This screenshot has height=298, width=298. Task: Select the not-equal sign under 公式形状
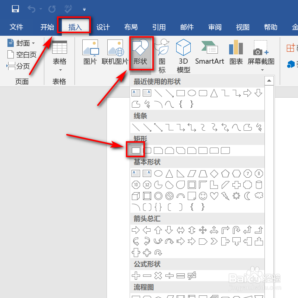[x=192, y=276]
